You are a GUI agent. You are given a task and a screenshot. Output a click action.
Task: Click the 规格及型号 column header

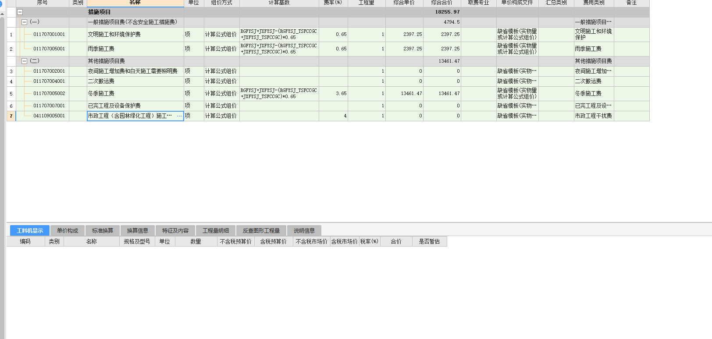pos(137,242)
